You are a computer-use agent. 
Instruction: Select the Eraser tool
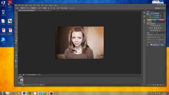click(x=16, y=36)
